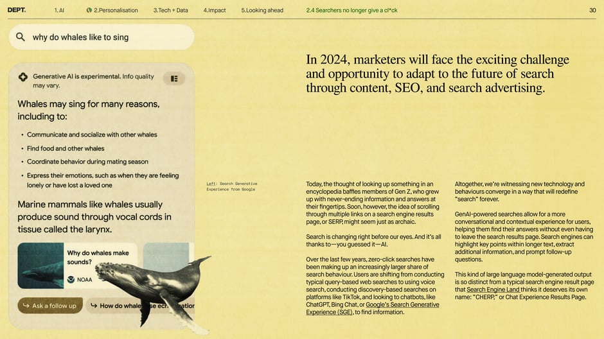Click the magnifying glass search icon
This screenshot has width=604, height=339.
tap(21, 37)
